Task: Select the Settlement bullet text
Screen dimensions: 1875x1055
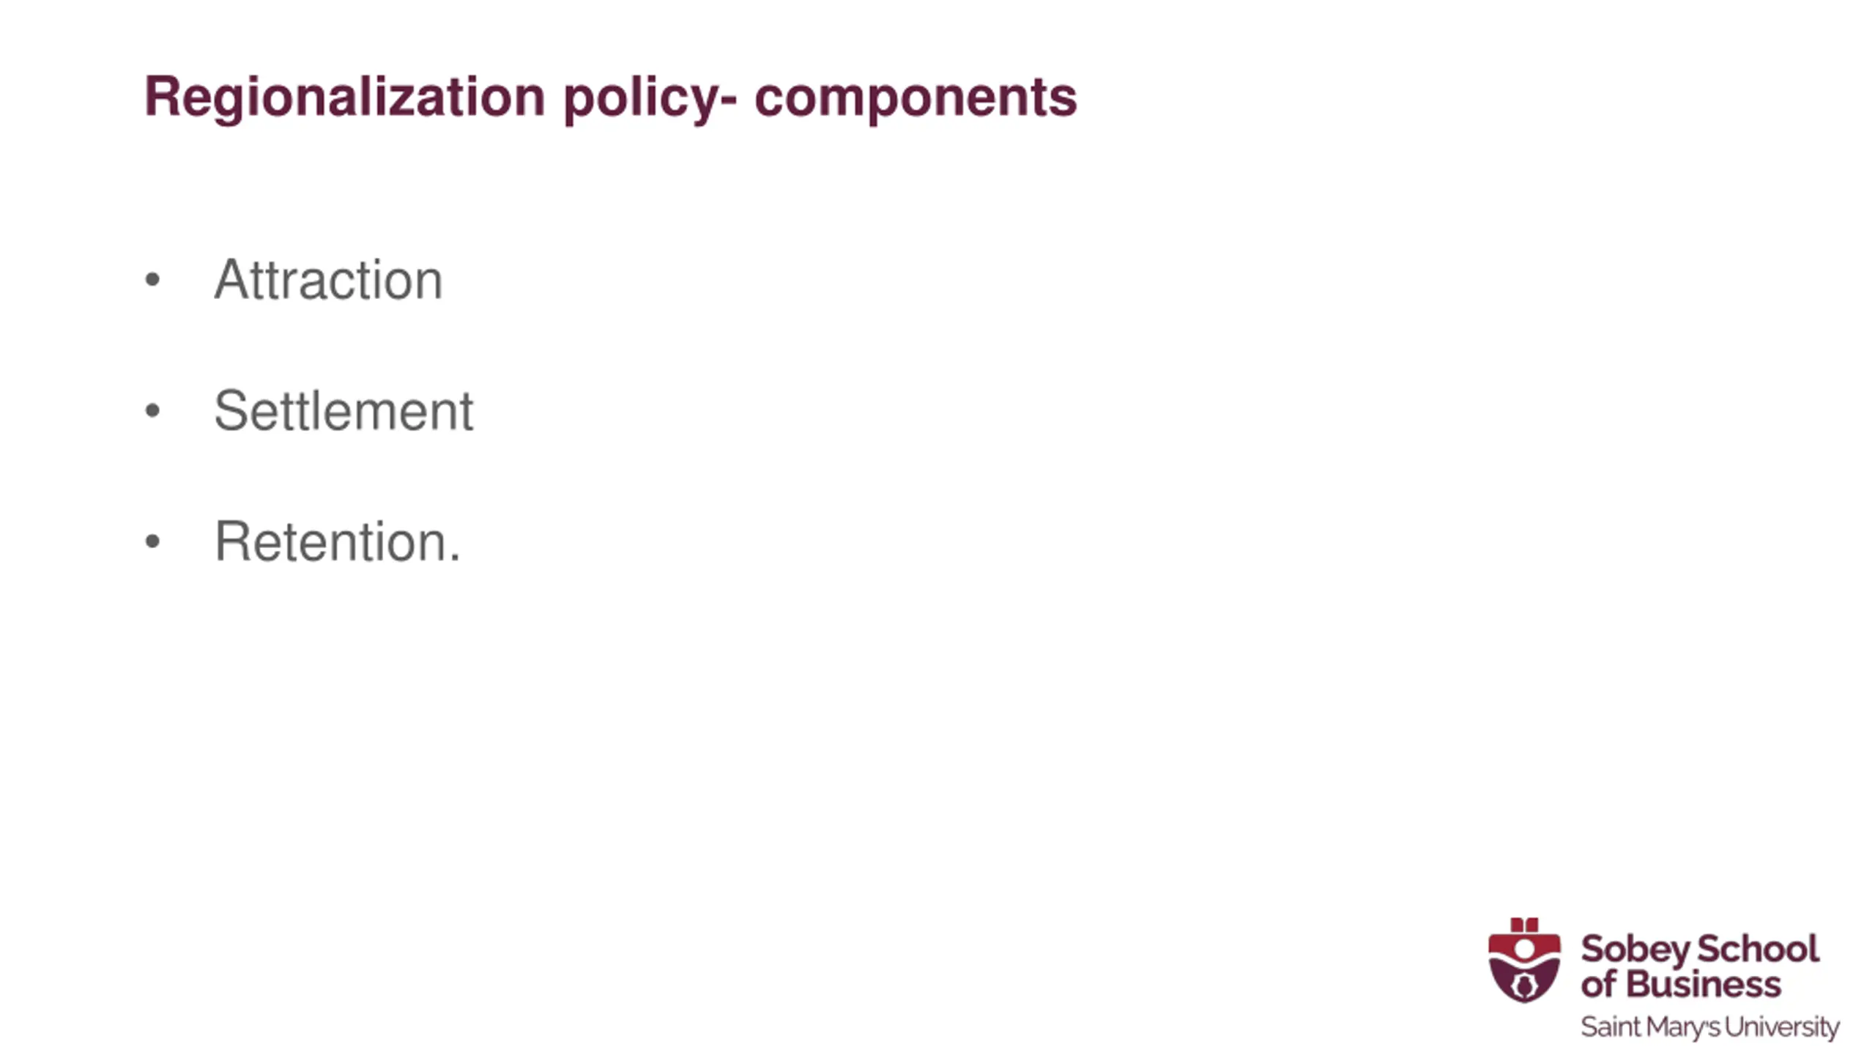Action: pos(344,410)
